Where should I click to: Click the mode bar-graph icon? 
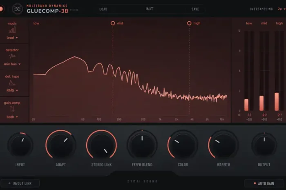coord(12,30)
